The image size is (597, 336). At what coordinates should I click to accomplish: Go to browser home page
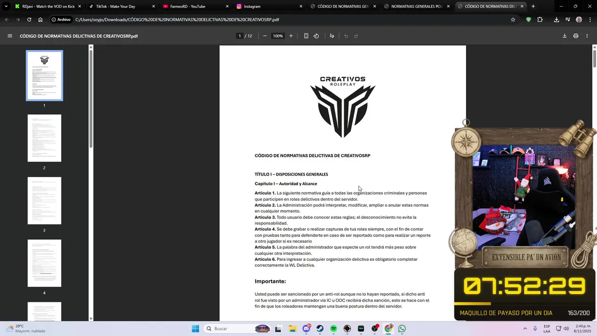click(41, 20)
